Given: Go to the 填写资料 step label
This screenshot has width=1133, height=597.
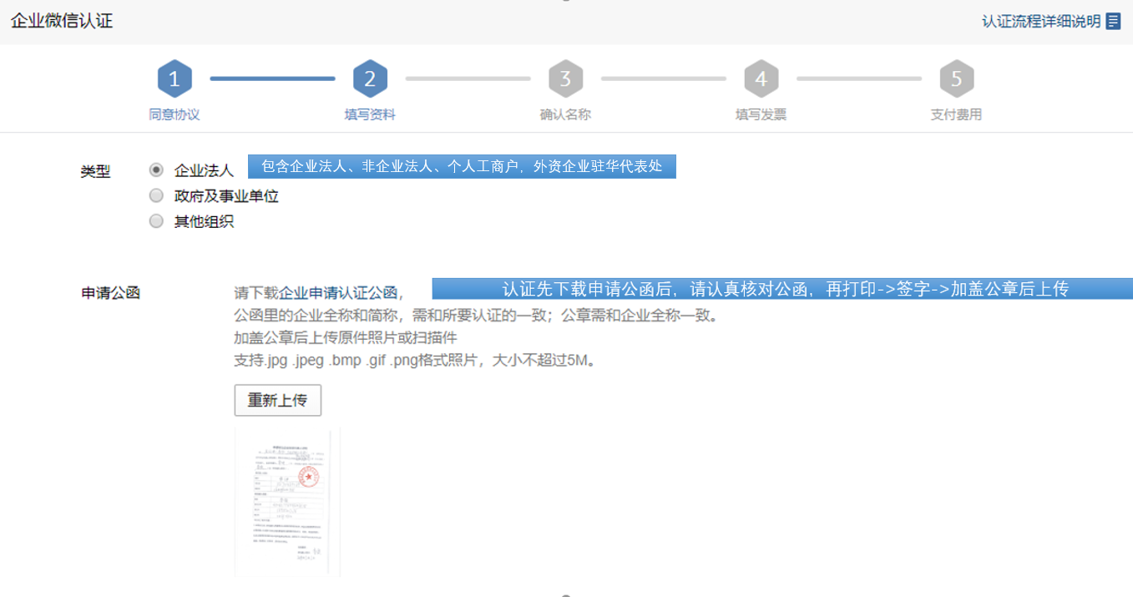Looking at the screenshot, I should (x=370, y=115).
